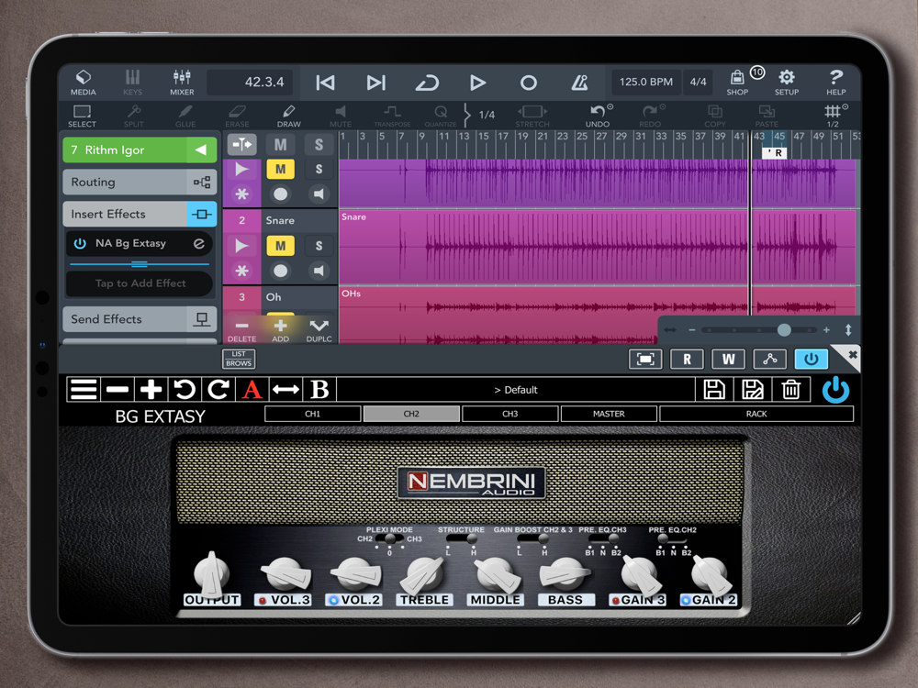The image size is (918, 688).
Task: Switch to the MASTER tab
Action: (x=609, y=414)
